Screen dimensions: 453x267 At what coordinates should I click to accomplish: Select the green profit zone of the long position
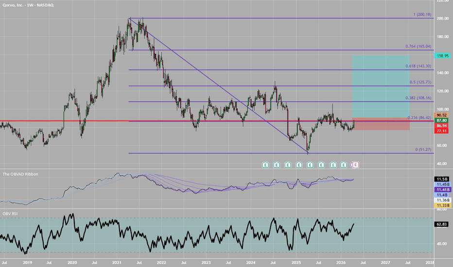point(380,87)
